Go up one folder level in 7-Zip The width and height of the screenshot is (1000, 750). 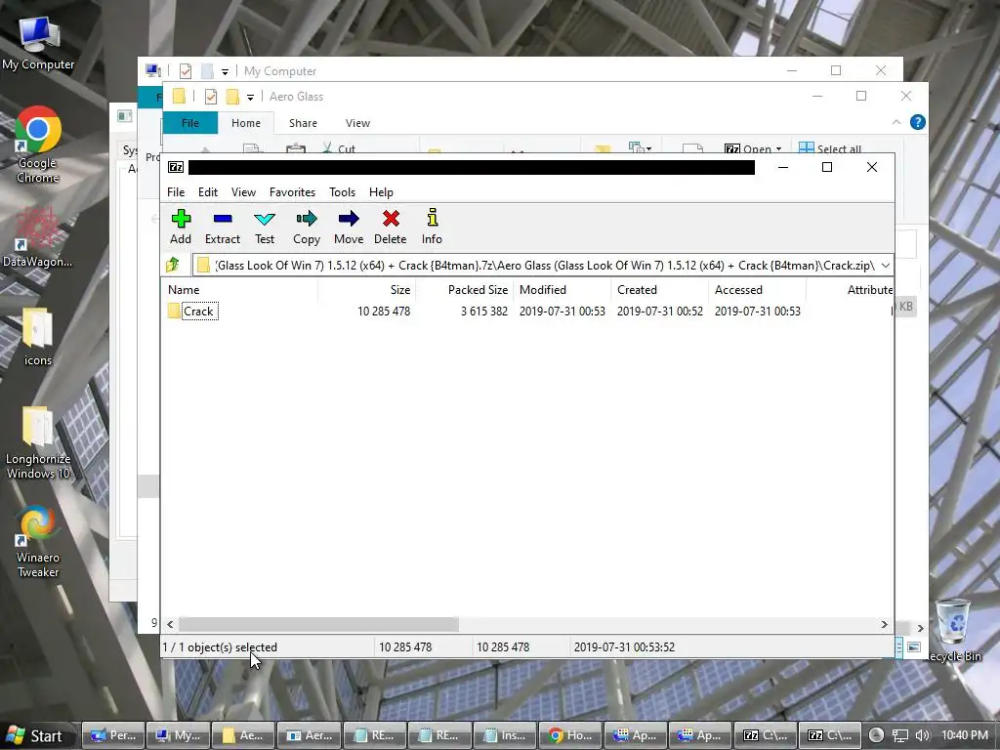click(172, 265)
